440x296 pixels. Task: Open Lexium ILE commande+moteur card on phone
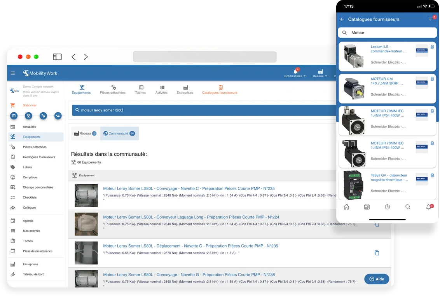click(387, 56)
